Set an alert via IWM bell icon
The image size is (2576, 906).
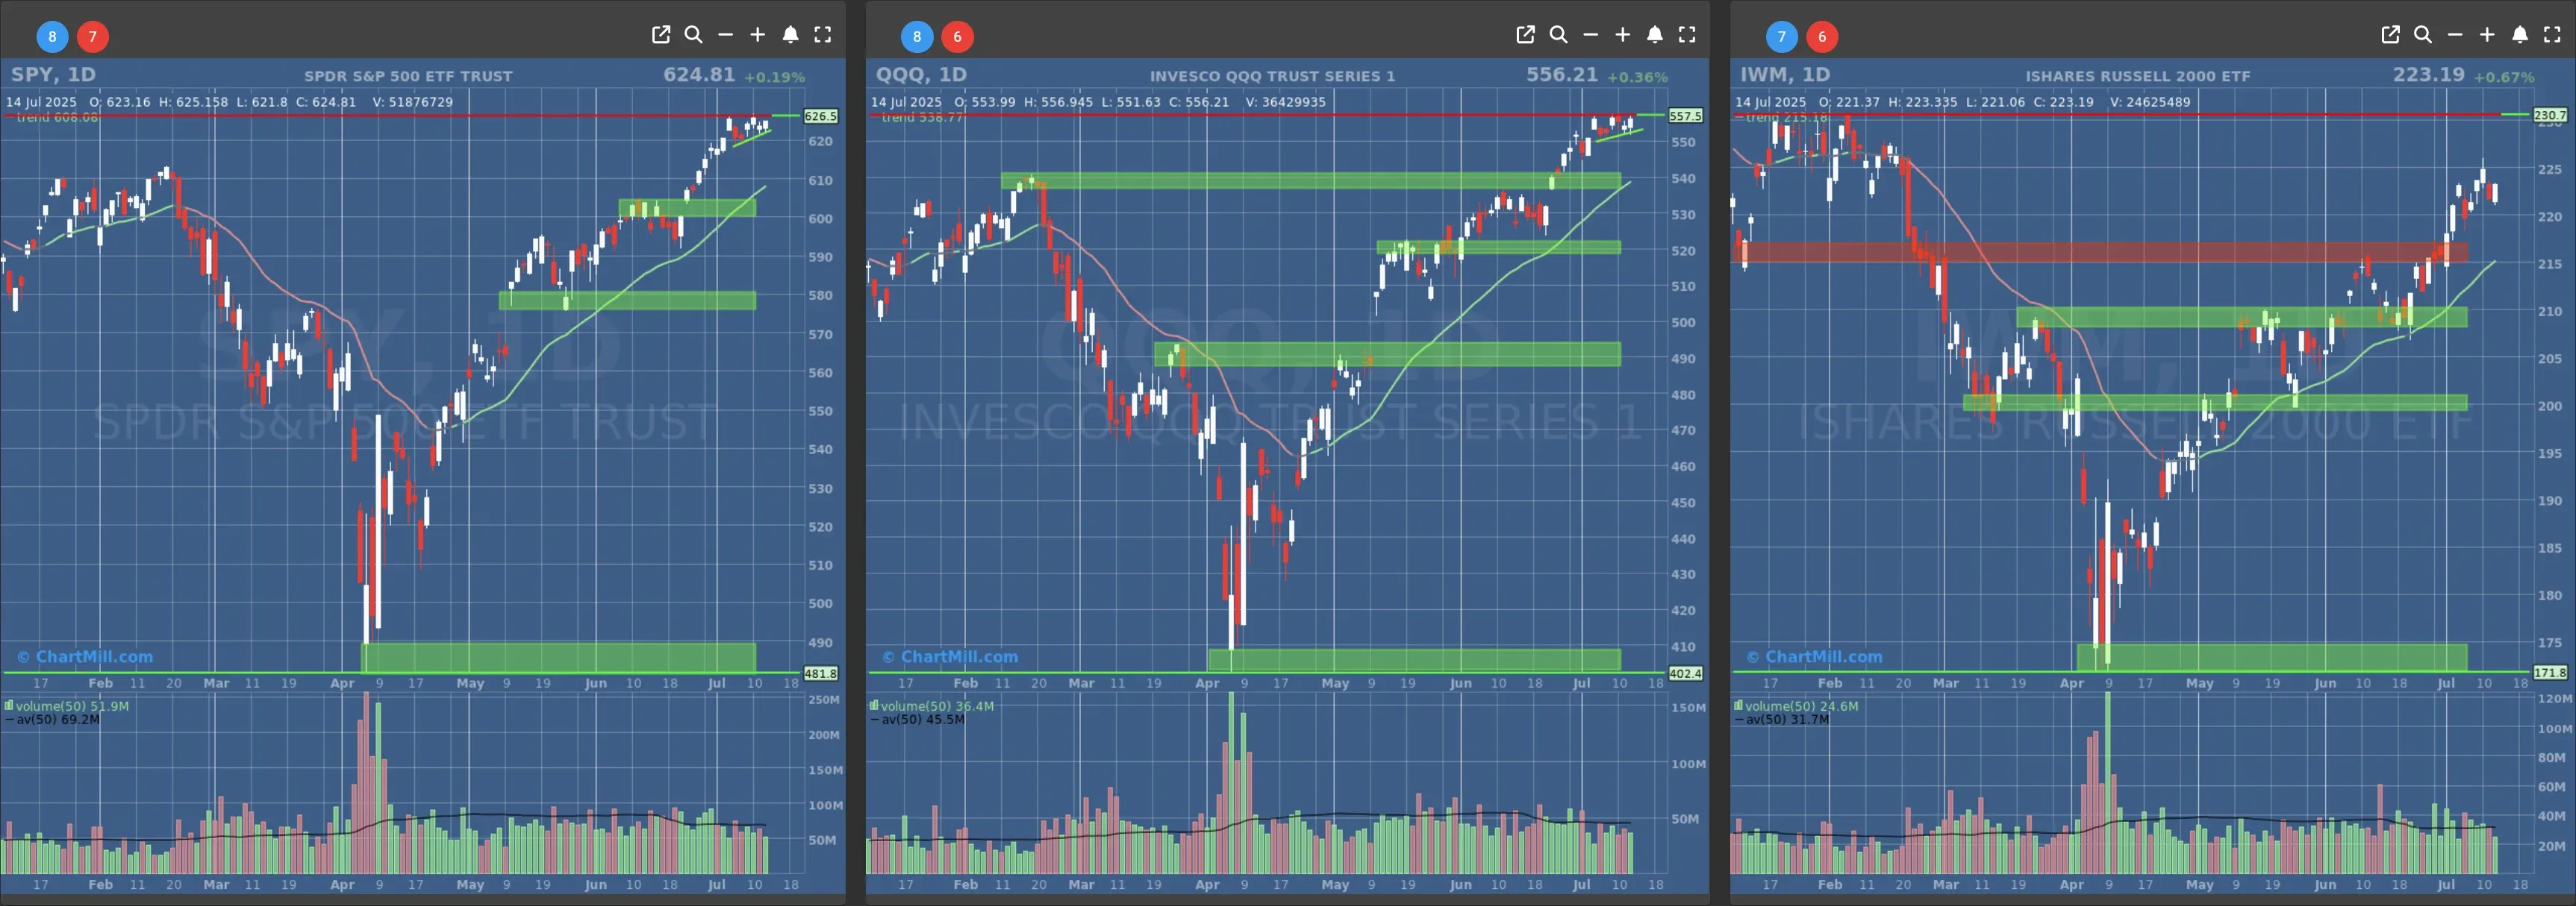pyautogui.click(x=2520, y=35)
